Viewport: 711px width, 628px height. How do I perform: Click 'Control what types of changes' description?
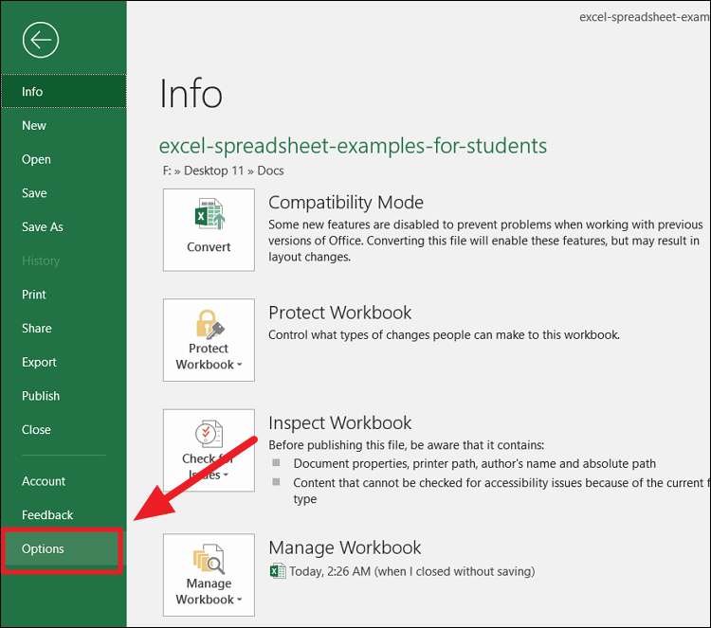pyautogui.click(x=444, y=335)
